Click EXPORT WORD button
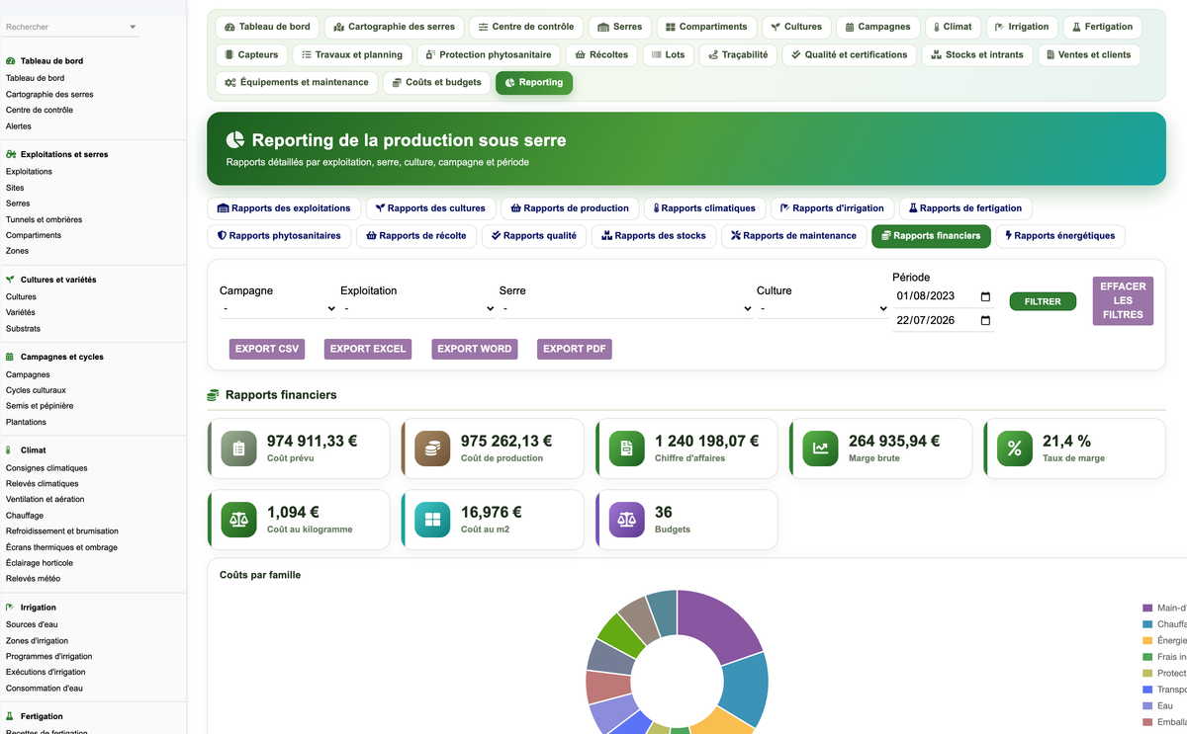1187x734 pixels. (475, 349)
